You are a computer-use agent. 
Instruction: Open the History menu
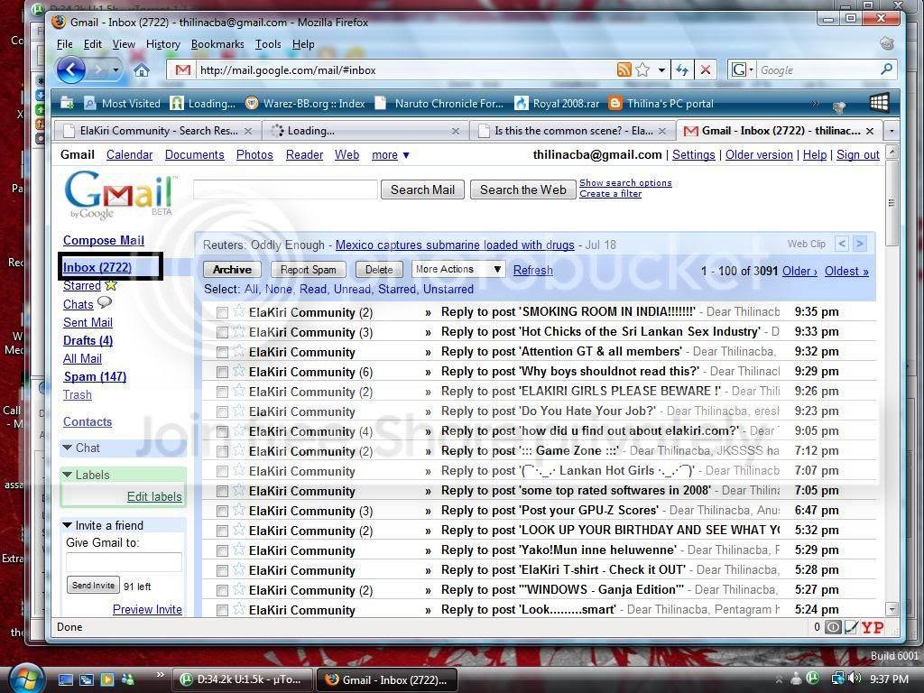click(x=163, y=44)
